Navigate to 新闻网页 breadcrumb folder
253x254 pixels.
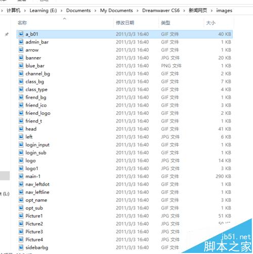click(x=198, y=11)
